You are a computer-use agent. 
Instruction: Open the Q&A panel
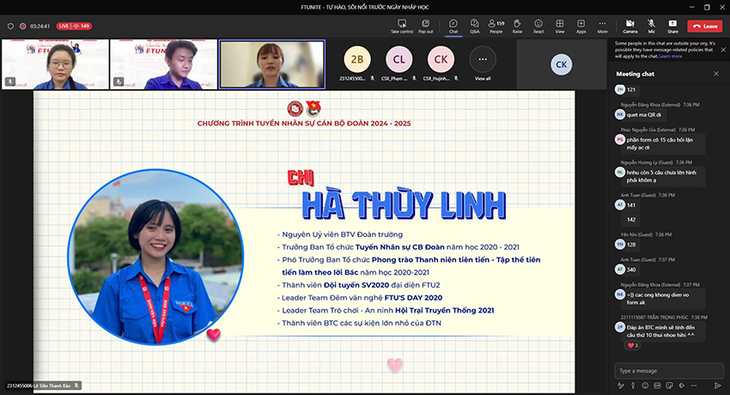pyautogui.click(x=474, y=27)
